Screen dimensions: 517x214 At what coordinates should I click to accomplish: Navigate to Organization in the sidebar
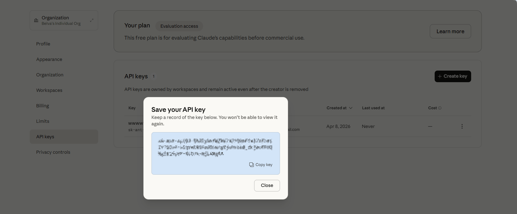(x=50, y=75)
